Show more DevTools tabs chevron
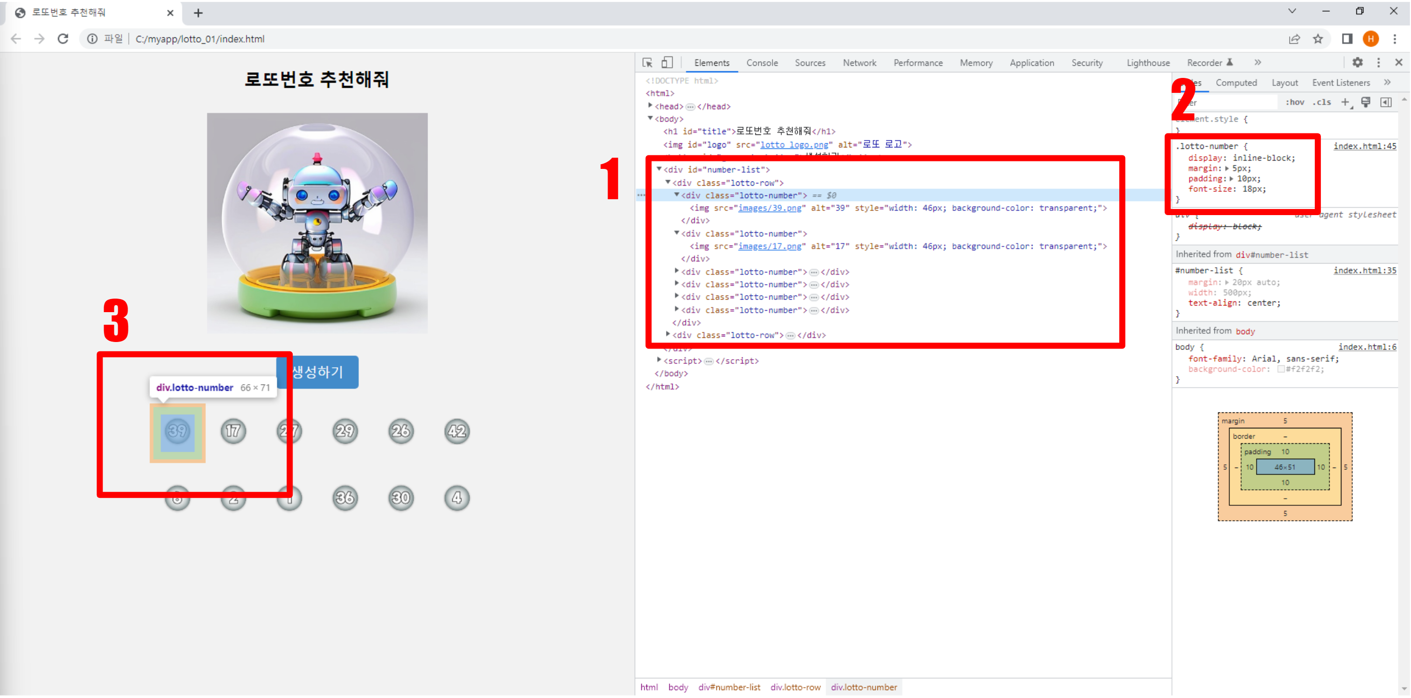The height and width of the screenshot is (698, 1411). [1257, 63]
